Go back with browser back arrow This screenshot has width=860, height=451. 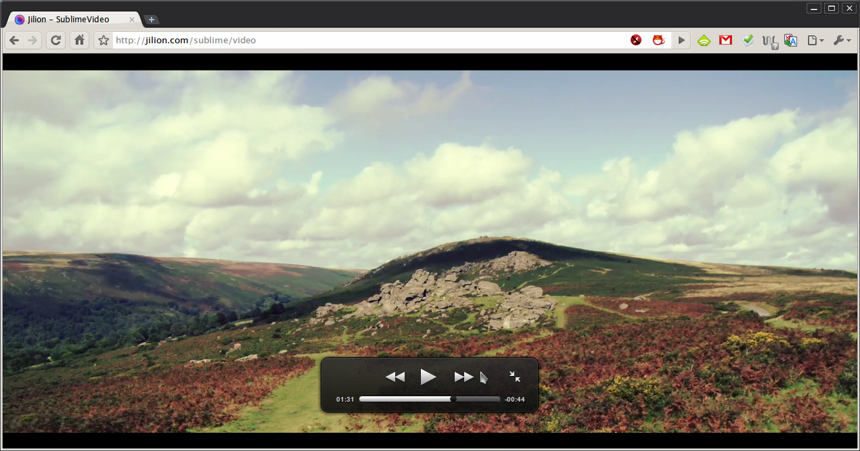14,41
